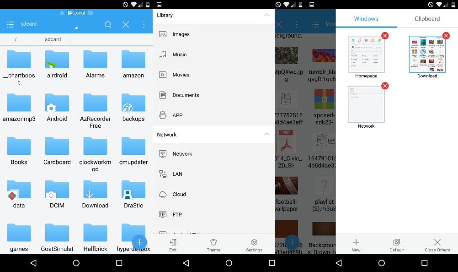Close the Homepage window with red X
458x272 pixels.
point(385,36)
